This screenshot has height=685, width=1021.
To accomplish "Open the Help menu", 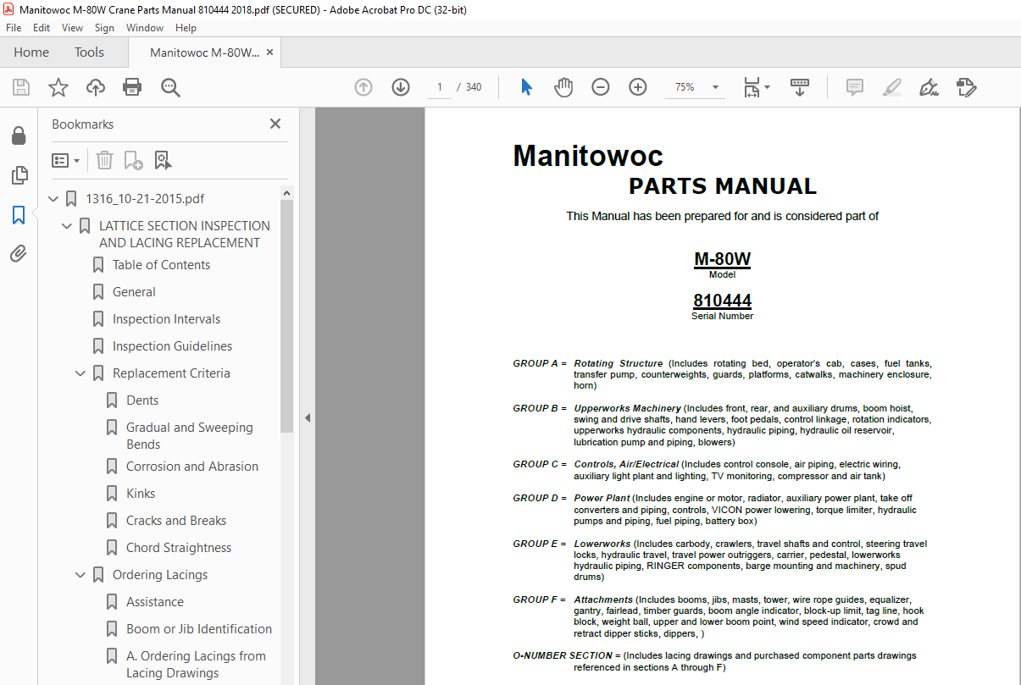I will 186,28.
